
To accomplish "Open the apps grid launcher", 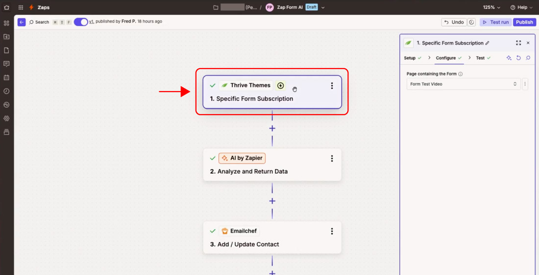I will [21, 7].
